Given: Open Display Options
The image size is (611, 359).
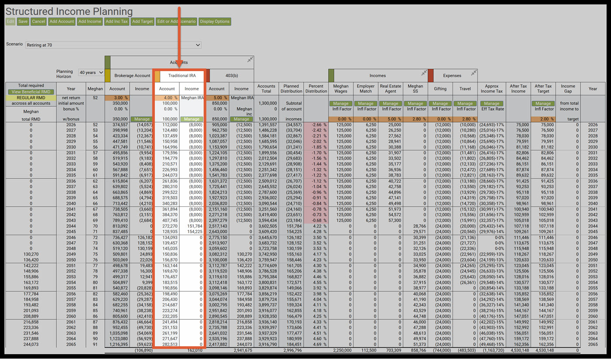Looking at the screenshot, I should [214, 21].
